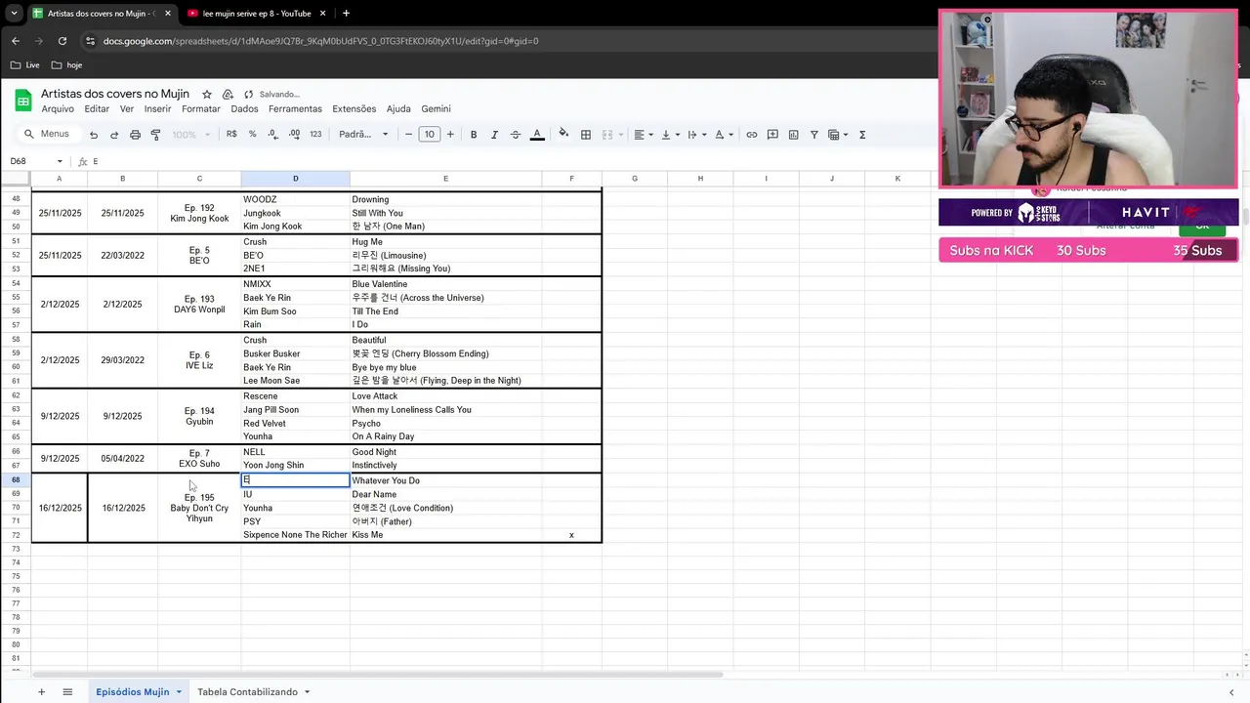The image size is (1250, 703).
Task: Close the YouTube browser tab
Action: coord(322,14)
